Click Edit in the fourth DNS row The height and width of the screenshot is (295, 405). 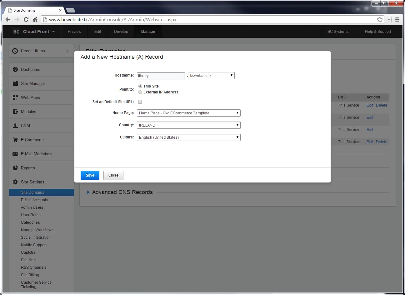370,142
